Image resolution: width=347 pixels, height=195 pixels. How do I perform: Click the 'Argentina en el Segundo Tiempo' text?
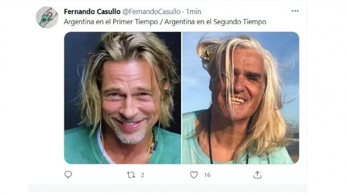tap(215, 22)
